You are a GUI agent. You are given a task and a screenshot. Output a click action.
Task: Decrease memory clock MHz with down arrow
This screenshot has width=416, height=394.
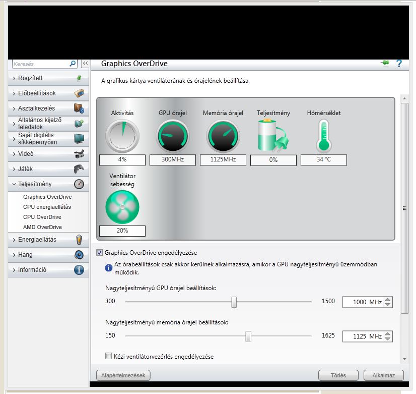(x=388, y=339)
